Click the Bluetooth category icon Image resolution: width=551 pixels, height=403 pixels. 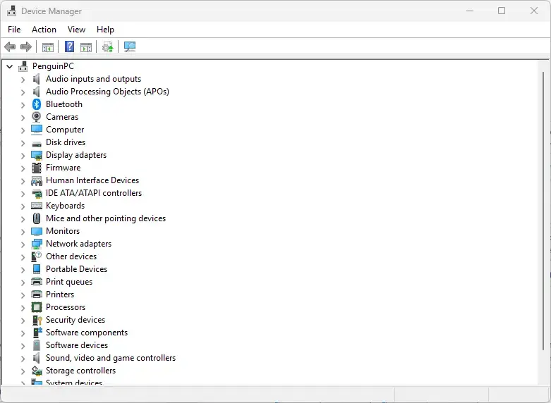(x=37, y=104)
